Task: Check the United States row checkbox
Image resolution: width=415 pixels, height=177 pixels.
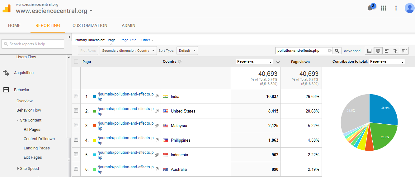Action: tap(76, 111)
